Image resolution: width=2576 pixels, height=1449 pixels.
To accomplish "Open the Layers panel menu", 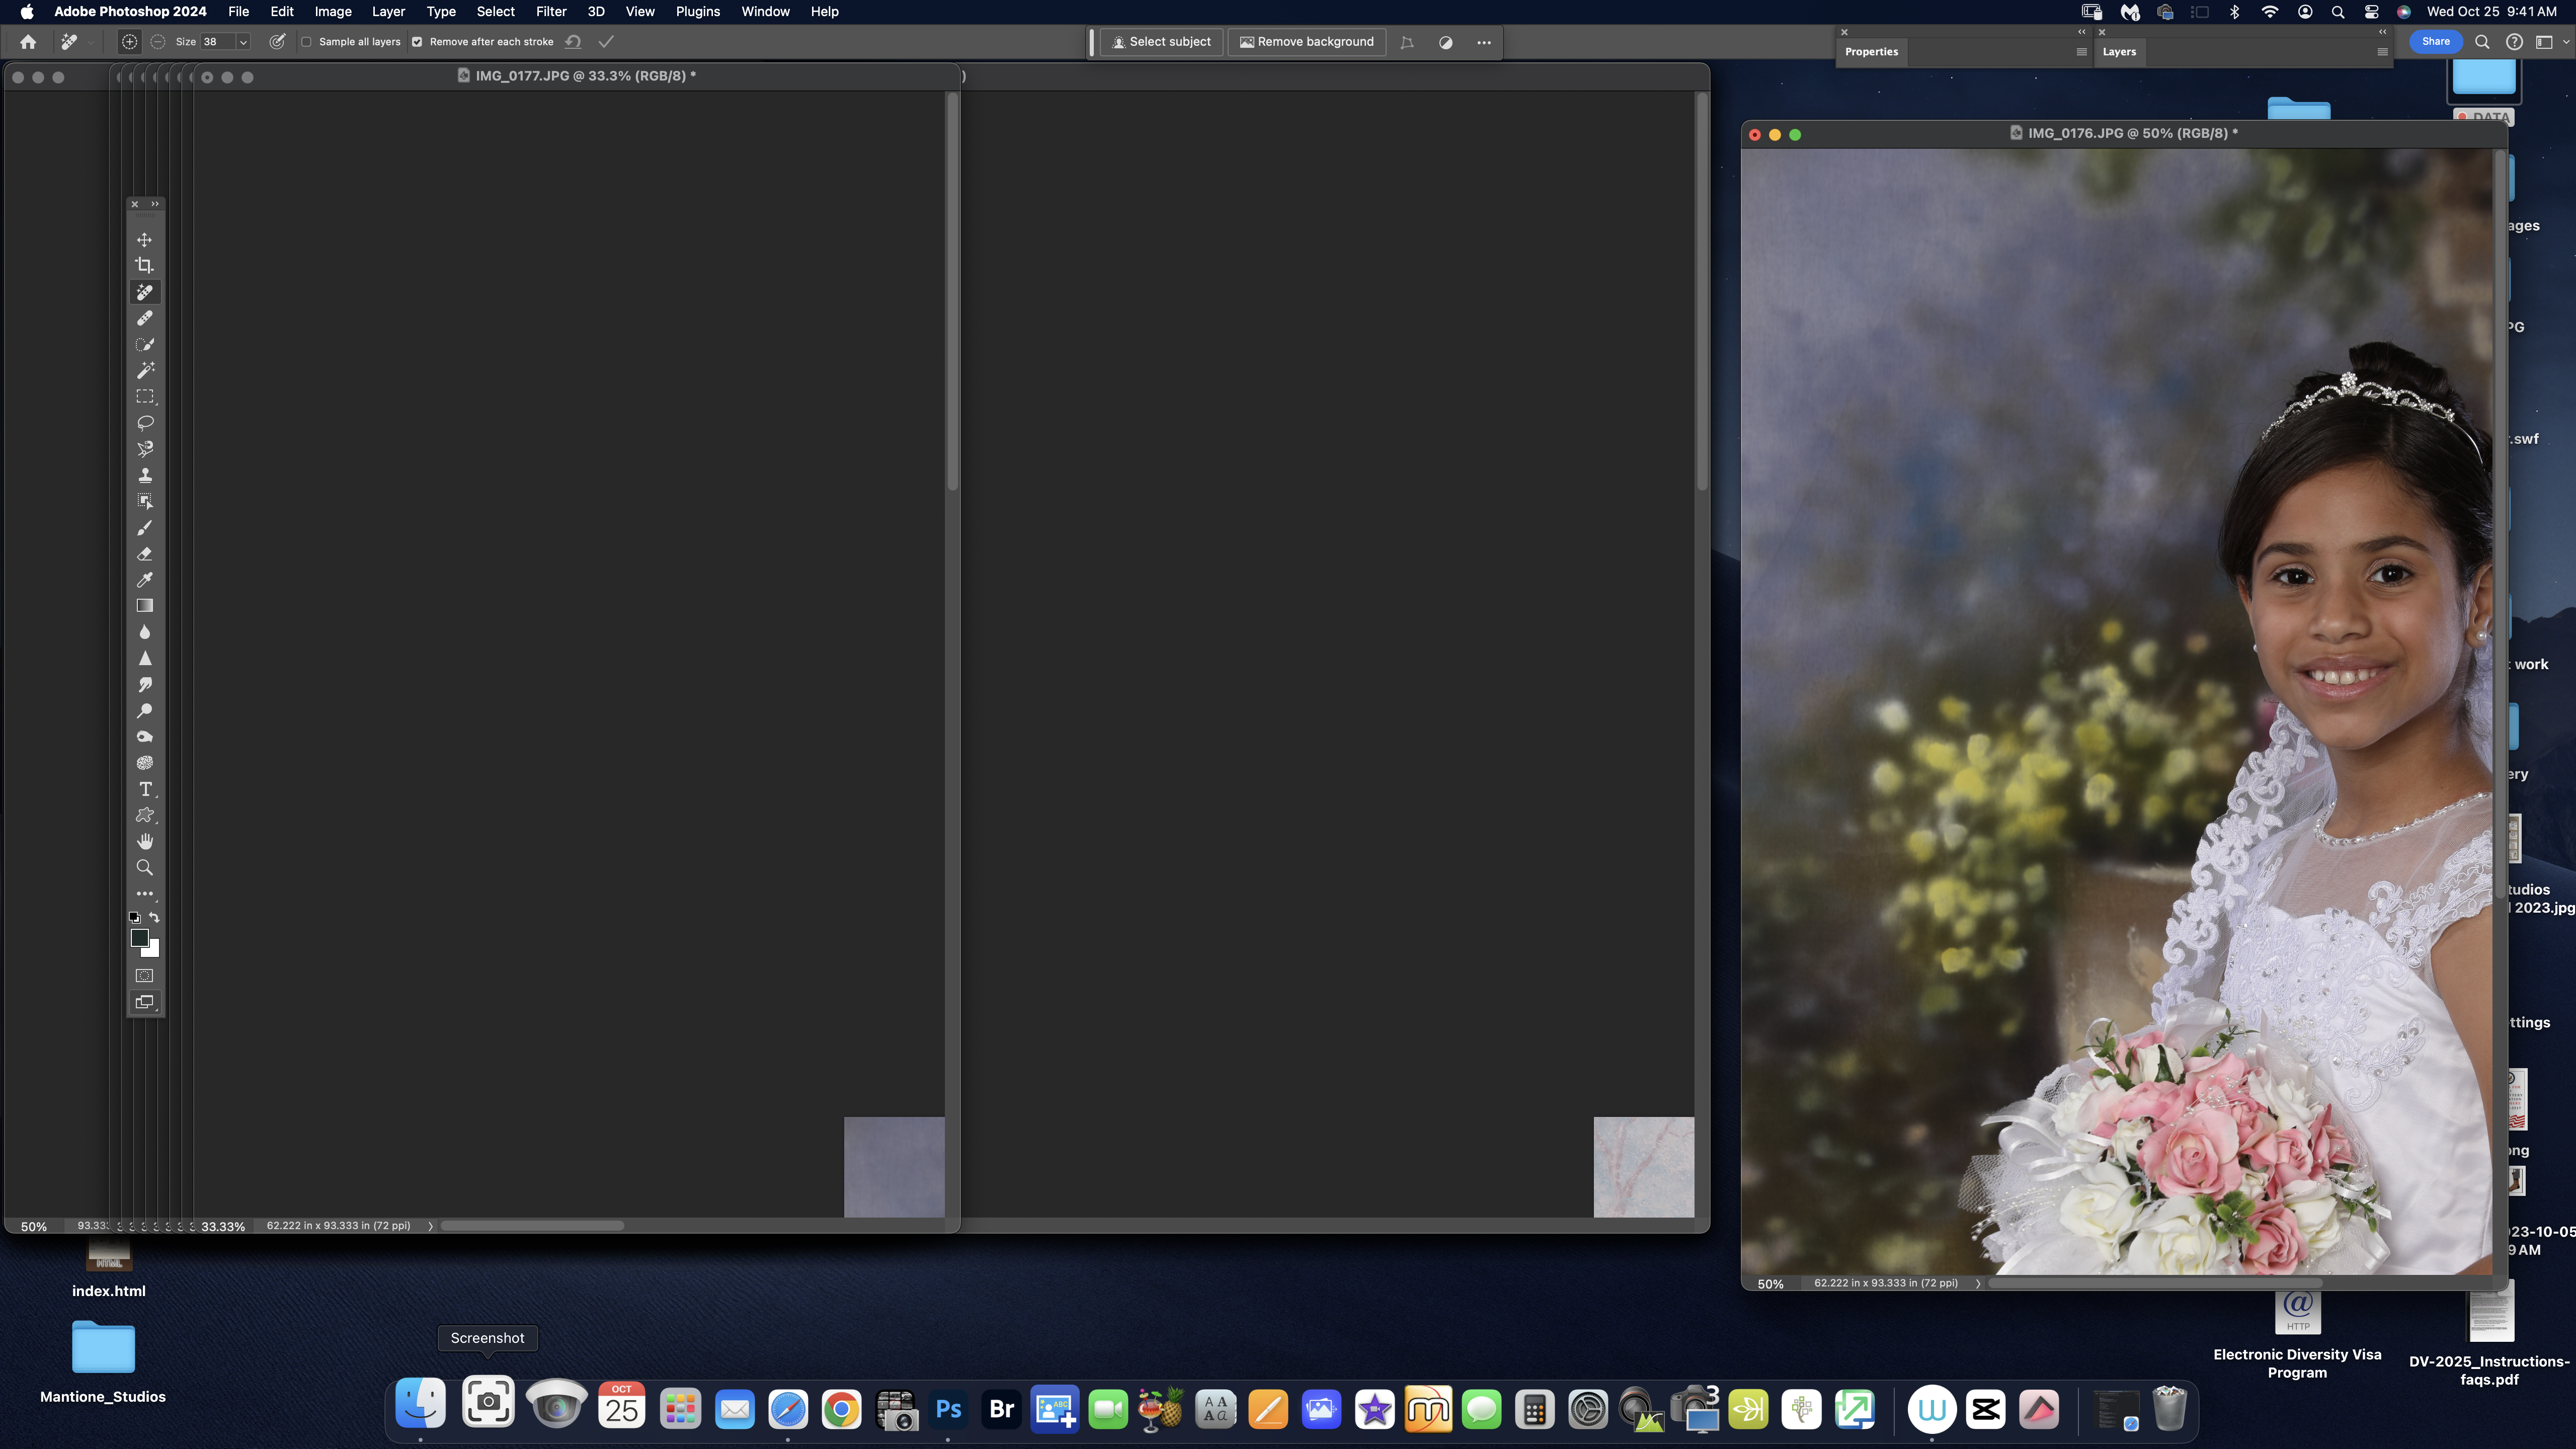I will (x=2382, y=52).
